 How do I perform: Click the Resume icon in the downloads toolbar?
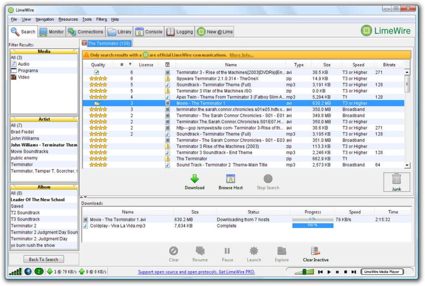(x=200, y=251)
